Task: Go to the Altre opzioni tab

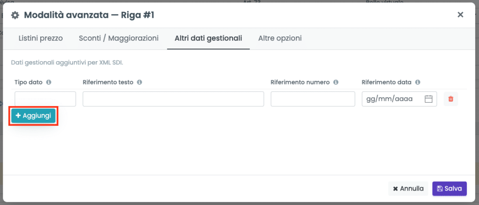Action: [280, 38]
